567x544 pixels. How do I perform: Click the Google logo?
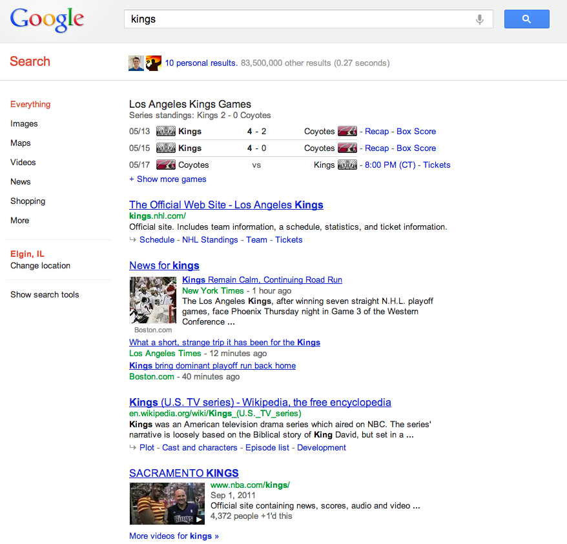47,19
